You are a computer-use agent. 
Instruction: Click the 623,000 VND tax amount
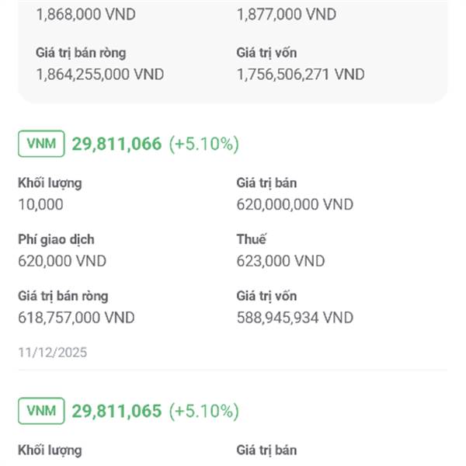[x=280, y=261]
